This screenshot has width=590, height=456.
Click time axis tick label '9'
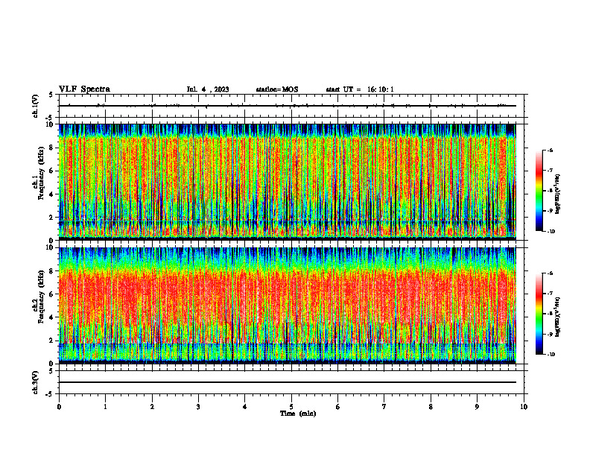477,407
